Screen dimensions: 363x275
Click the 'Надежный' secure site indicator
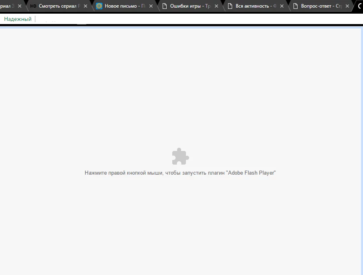[18, 19]
